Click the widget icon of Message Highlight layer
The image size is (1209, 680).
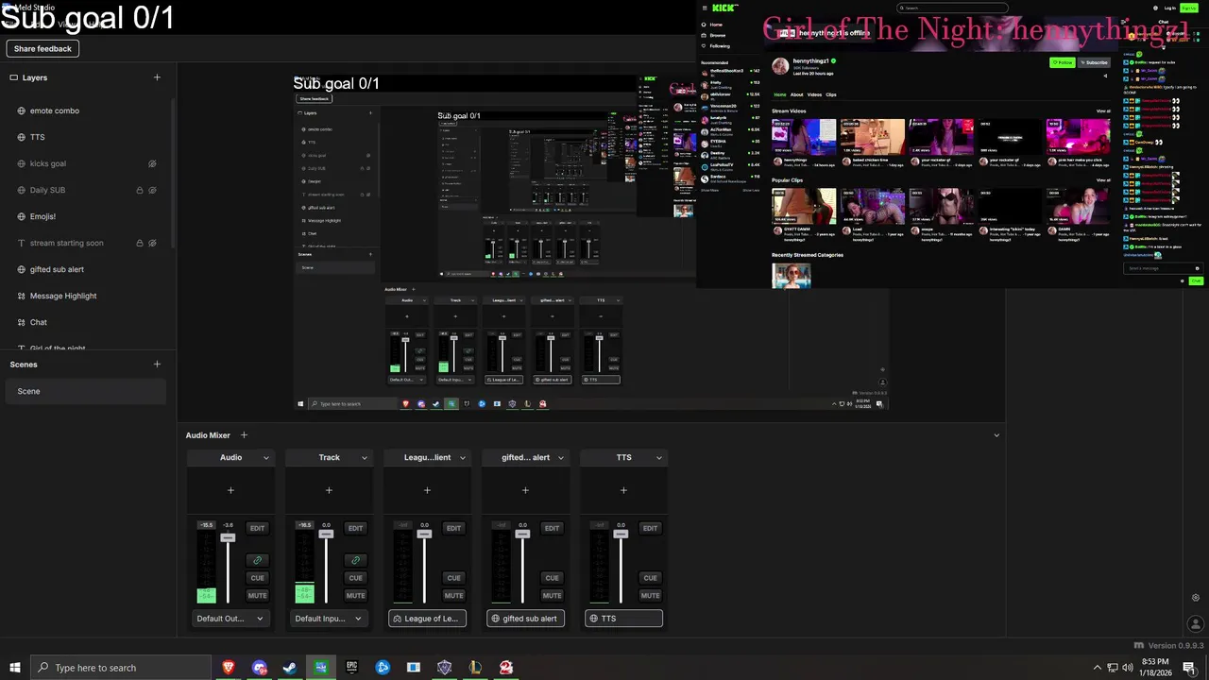tap(21, 296)
